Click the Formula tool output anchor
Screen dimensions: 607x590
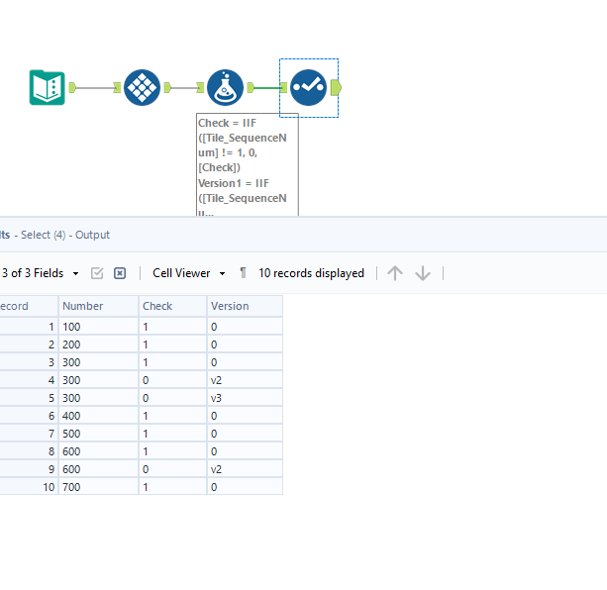pyautogui.click(x=251, y=87)
